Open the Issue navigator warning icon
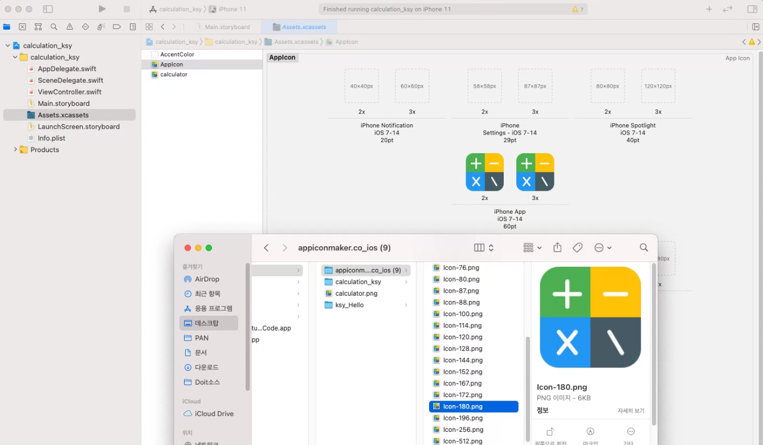Image resolution: width=763 pixels, height=445 pixels. 70,27
